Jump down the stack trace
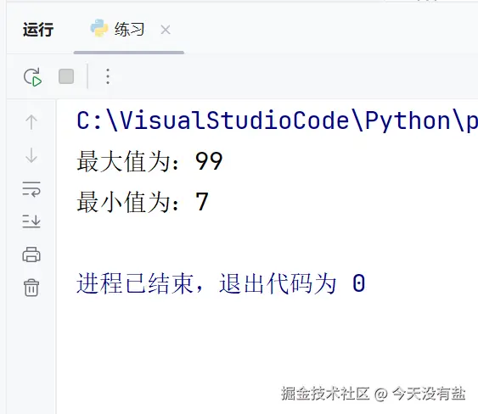478x414 pixels. pyautogui.click(x=31, y=155)
